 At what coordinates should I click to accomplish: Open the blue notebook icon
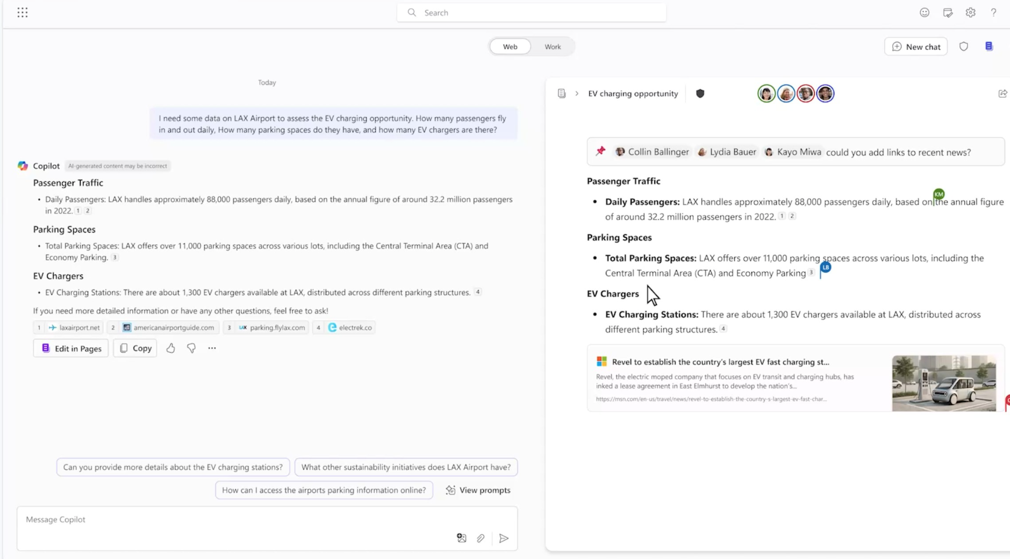tap(990, 46)
